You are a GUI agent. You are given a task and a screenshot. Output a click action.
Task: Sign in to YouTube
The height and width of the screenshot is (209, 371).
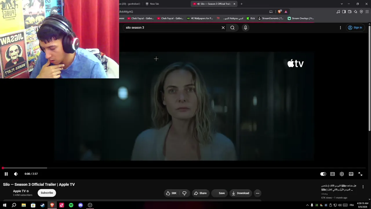[x=355, y=28]
